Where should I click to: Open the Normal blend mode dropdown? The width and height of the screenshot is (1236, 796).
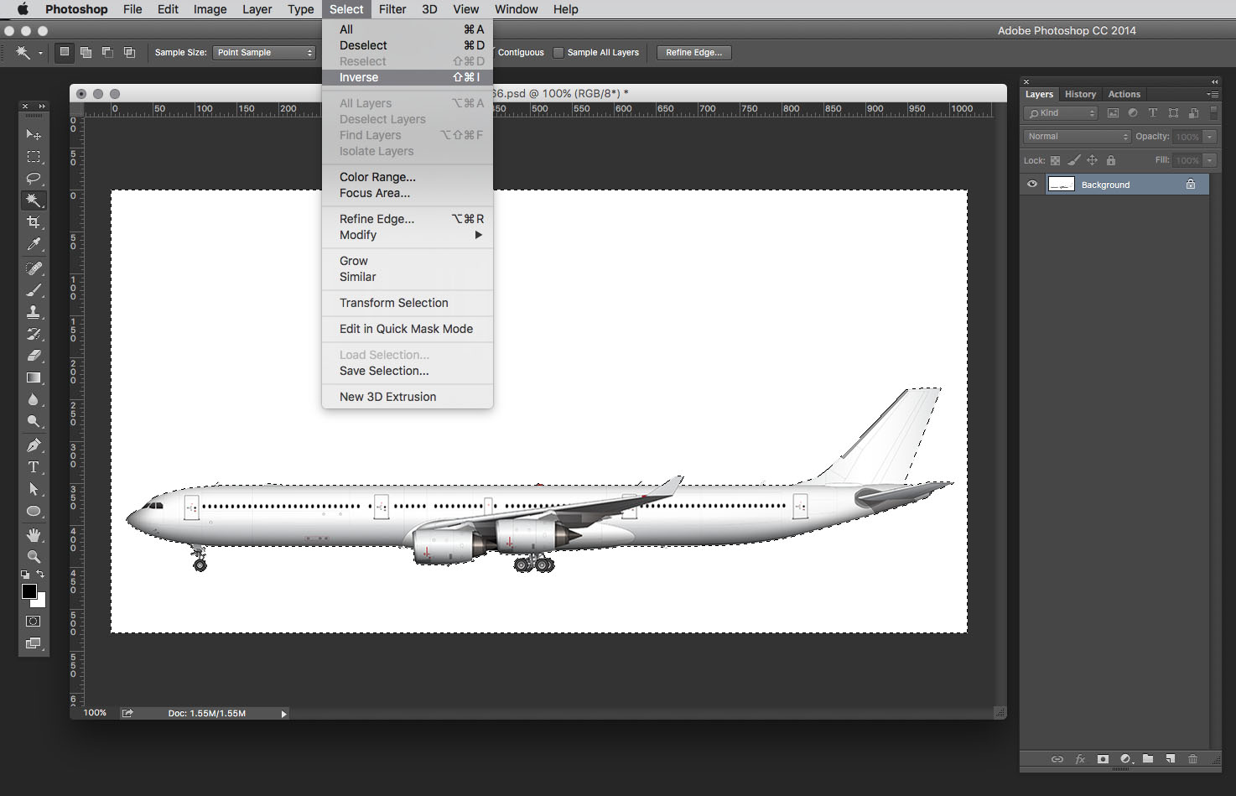1078,137
